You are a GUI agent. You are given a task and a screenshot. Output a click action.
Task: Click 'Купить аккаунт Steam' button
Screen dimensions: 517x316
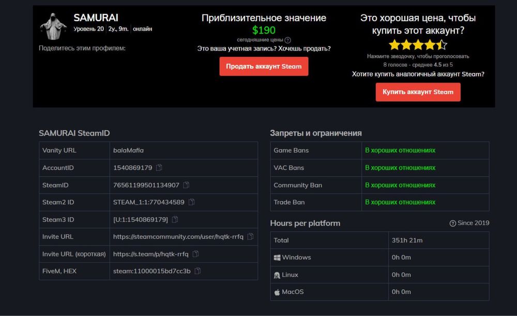(418, 92)
